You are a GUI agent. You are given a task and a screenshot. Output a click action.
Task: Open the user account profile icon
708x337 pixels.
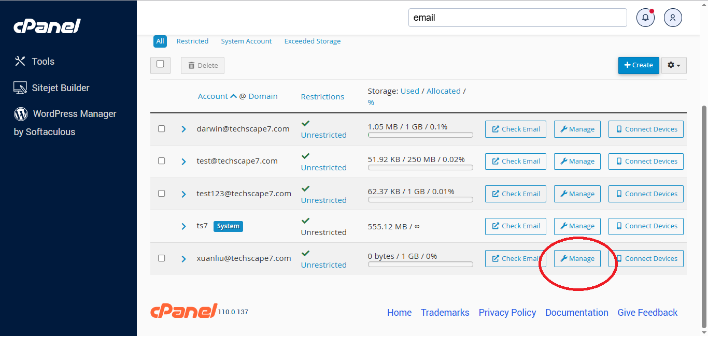(x=673, y=18)
